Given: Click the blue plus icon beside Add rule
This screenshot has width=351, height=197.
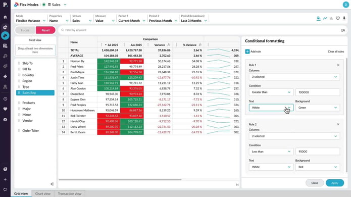Looking at the screenshot, I should pyautogui.click(x=247, y=52).
